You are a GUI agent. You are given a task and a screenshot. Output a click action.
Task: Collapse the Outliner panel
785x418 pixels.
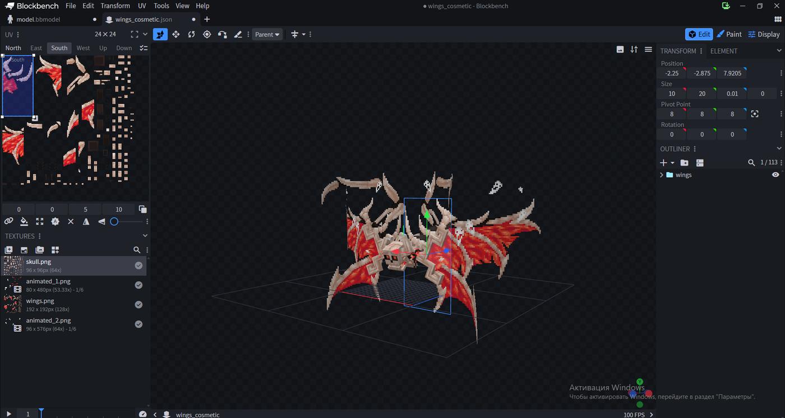[779, 149]
